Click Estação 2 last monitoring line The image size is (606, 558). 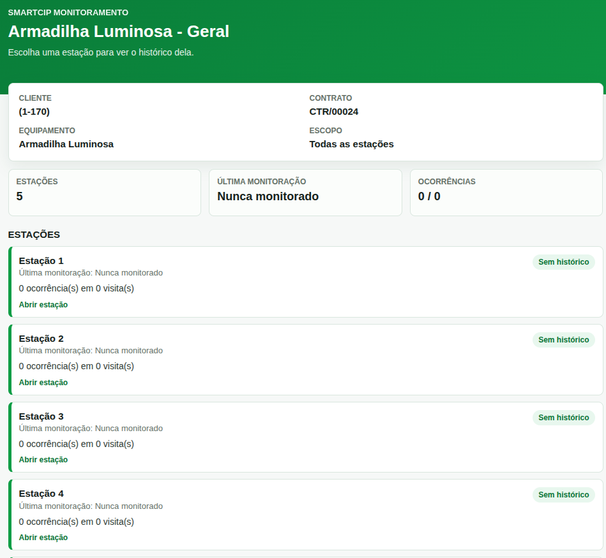coord(91,350)
